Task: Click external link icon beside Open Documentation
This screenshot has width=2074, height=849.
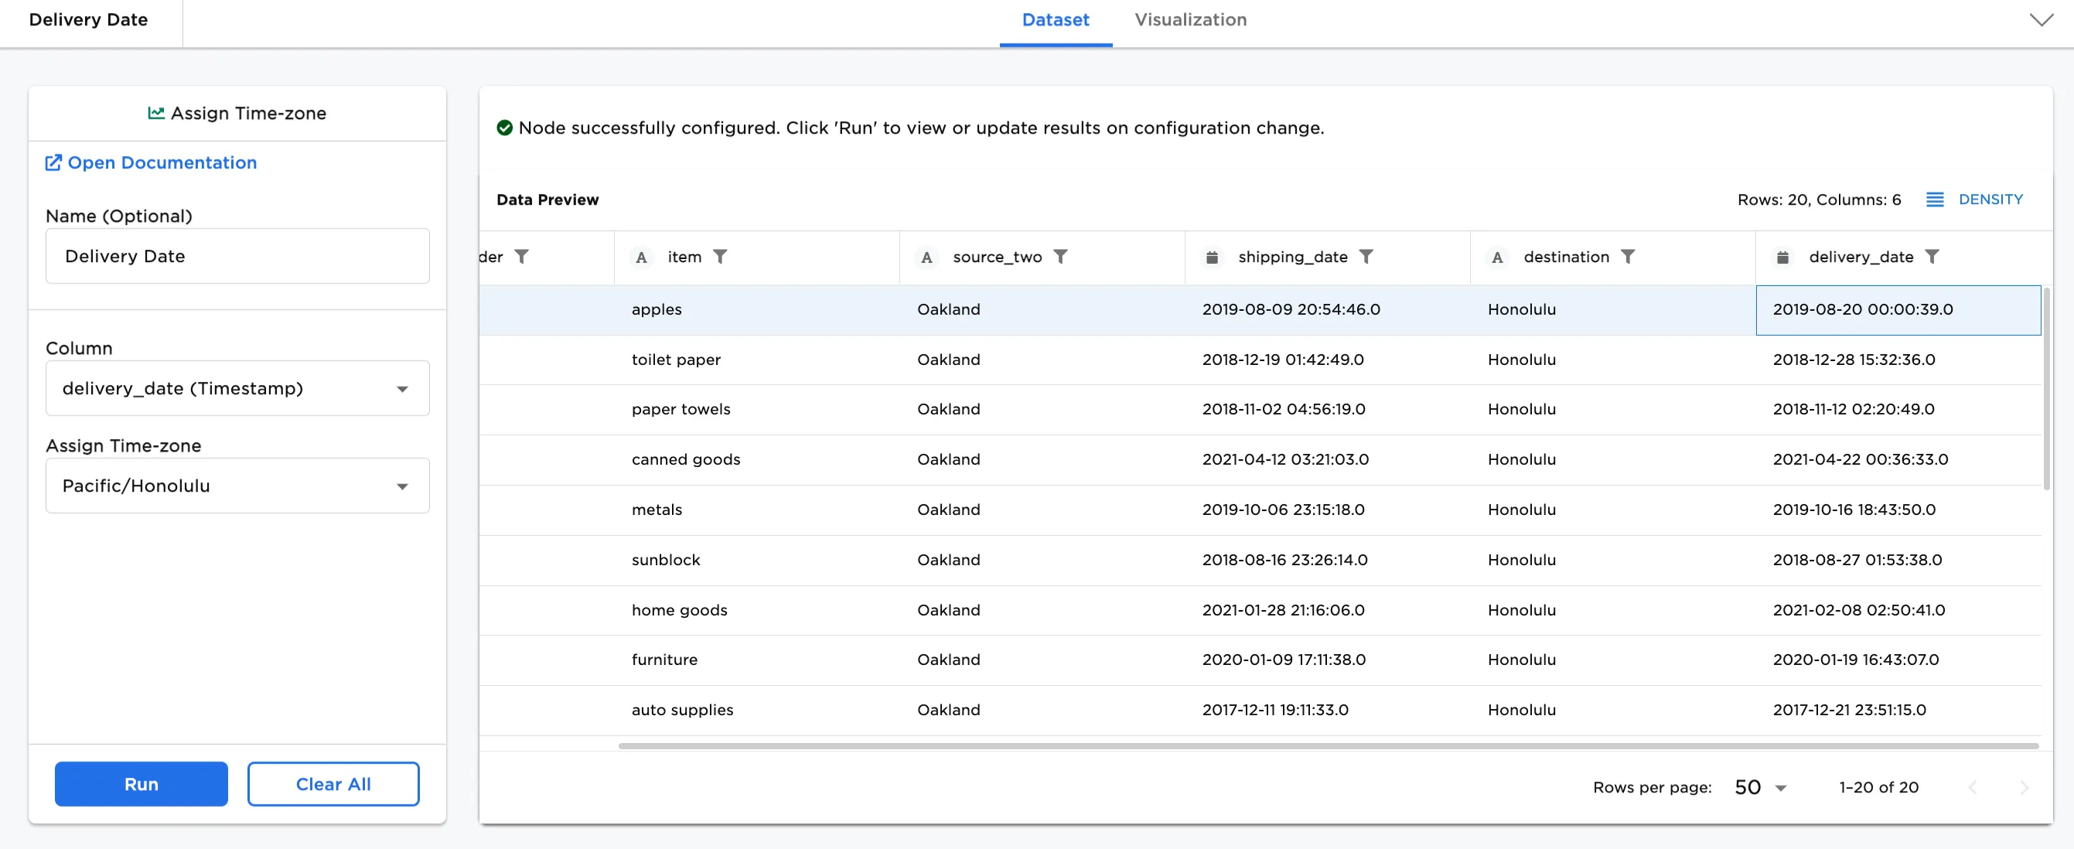Action: tap(53, 162)
